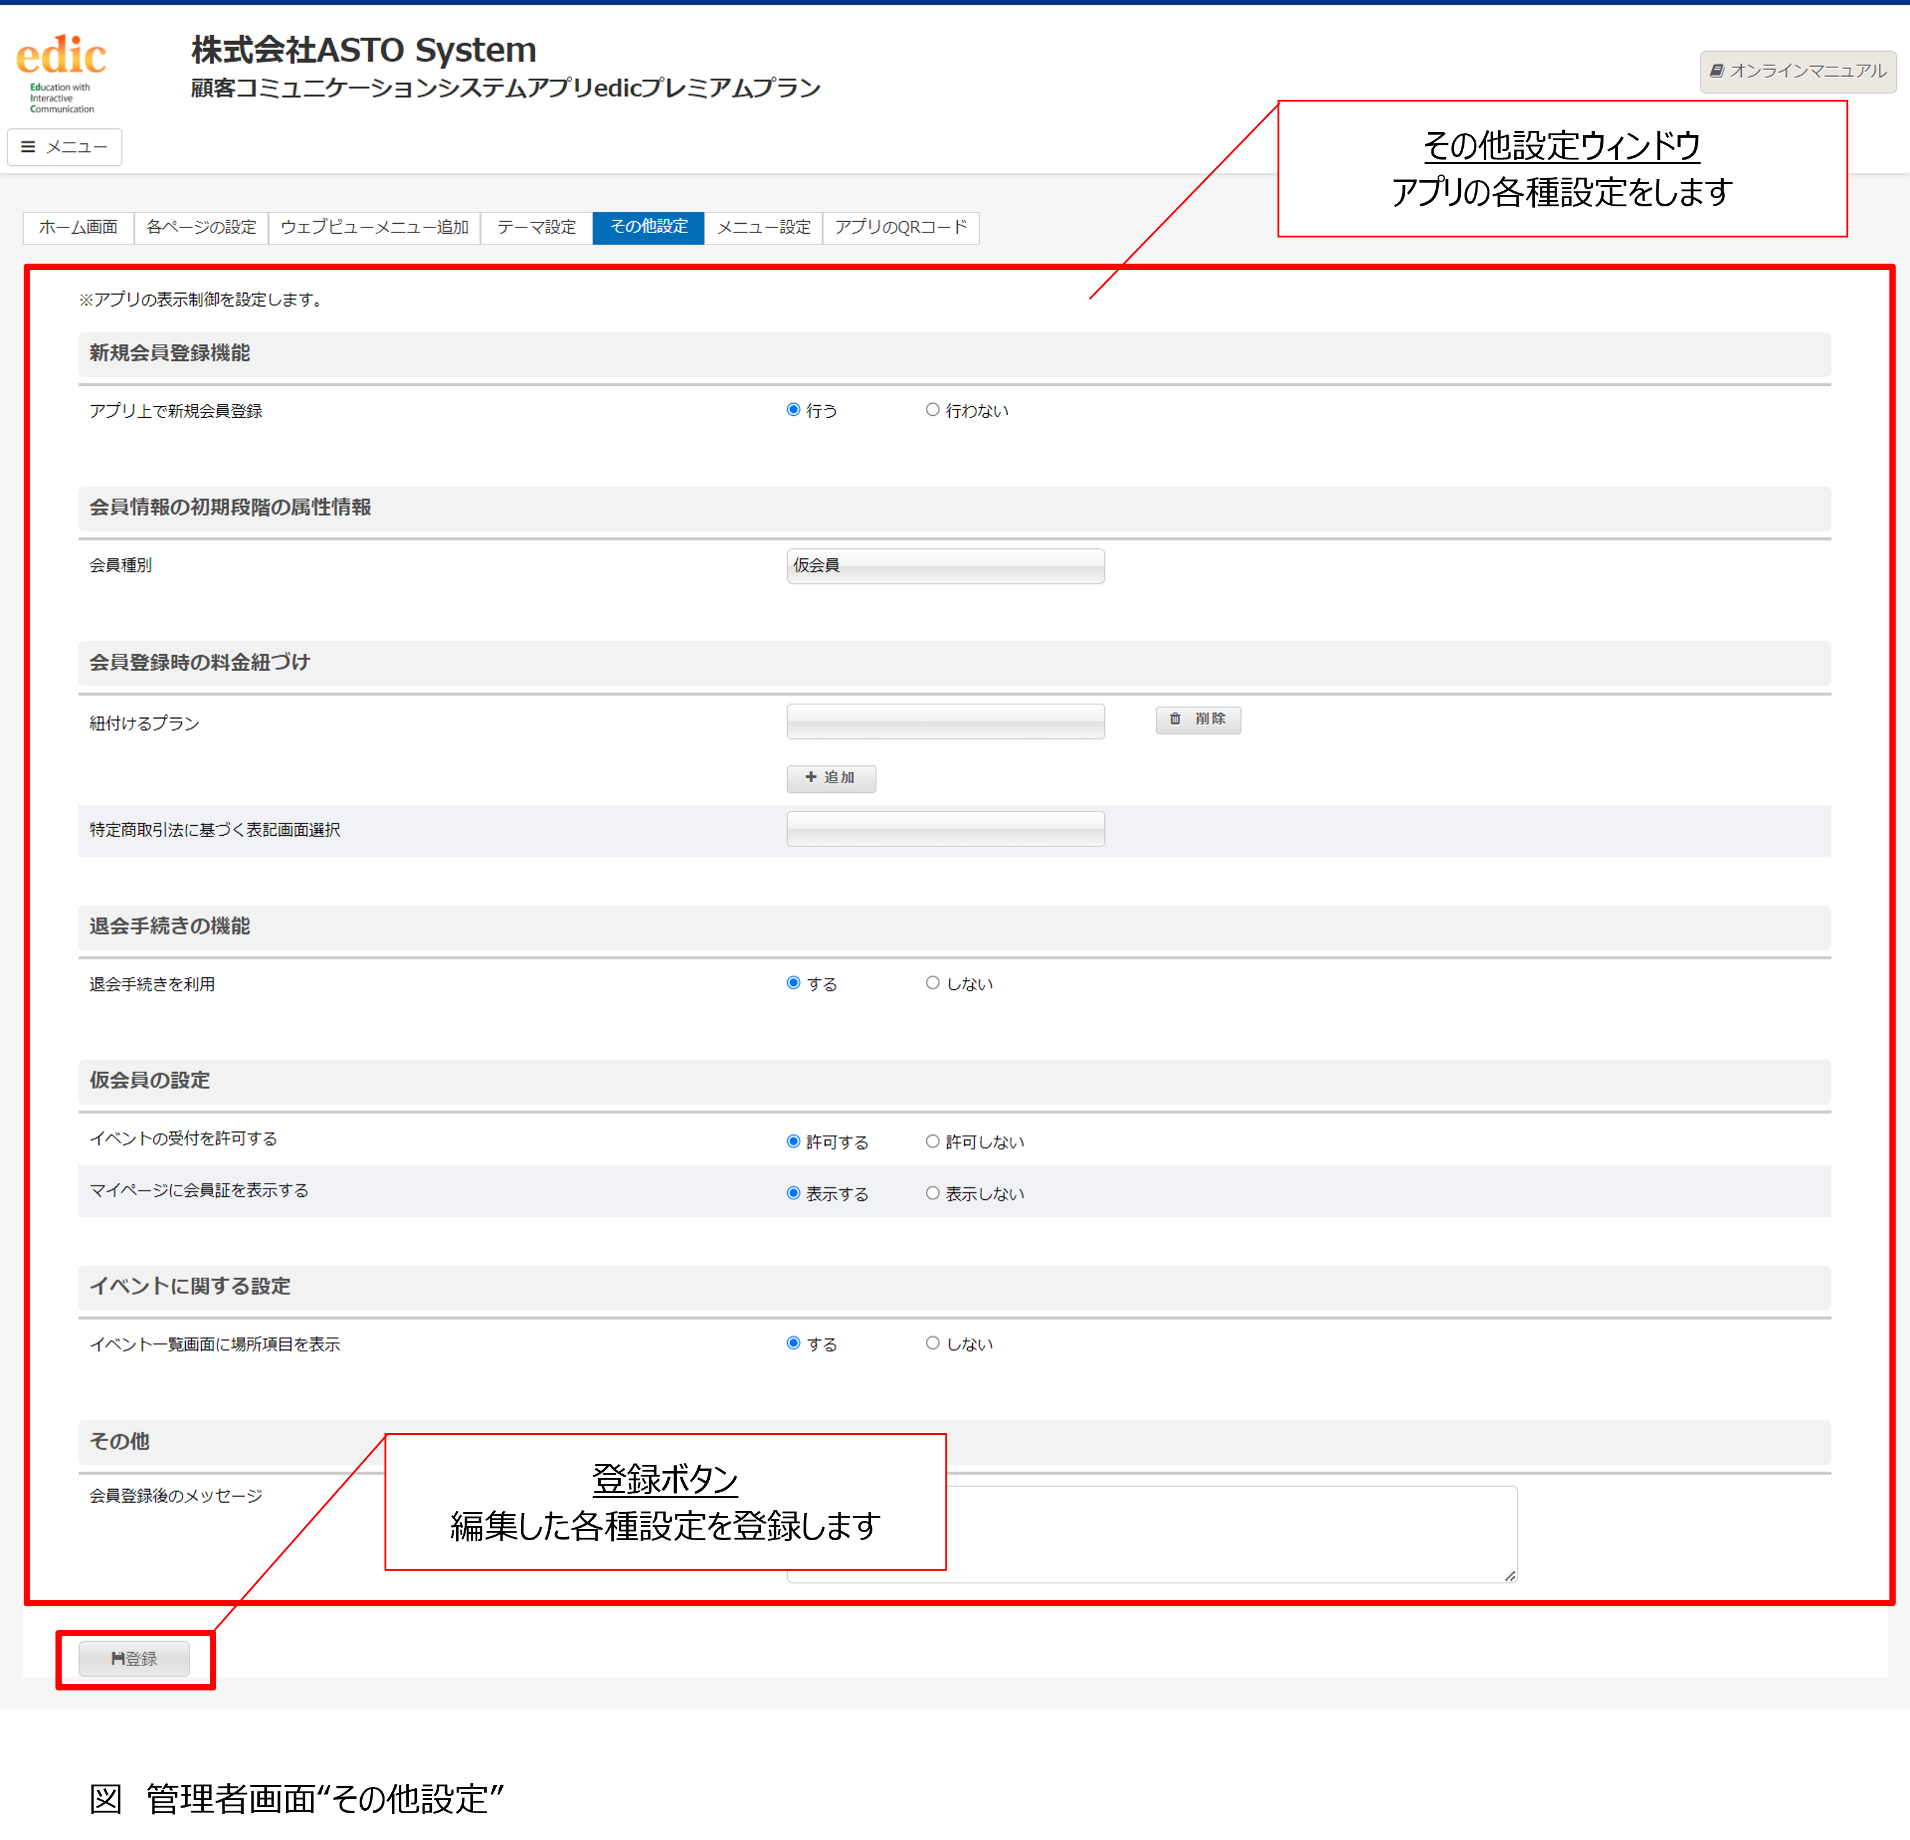Viewport: 1910px width, 1840px height.
Task: Click the plus 追加 button
Action: click(x=830, y=778)
